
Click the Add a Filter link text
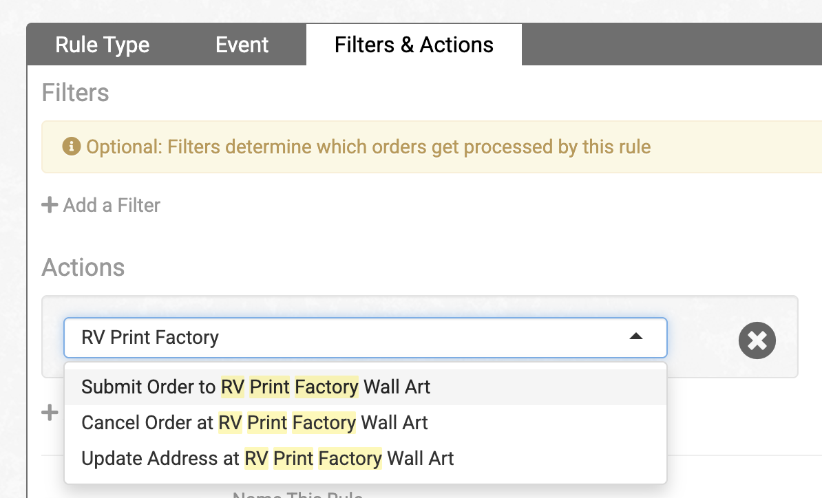coord(112,205)
